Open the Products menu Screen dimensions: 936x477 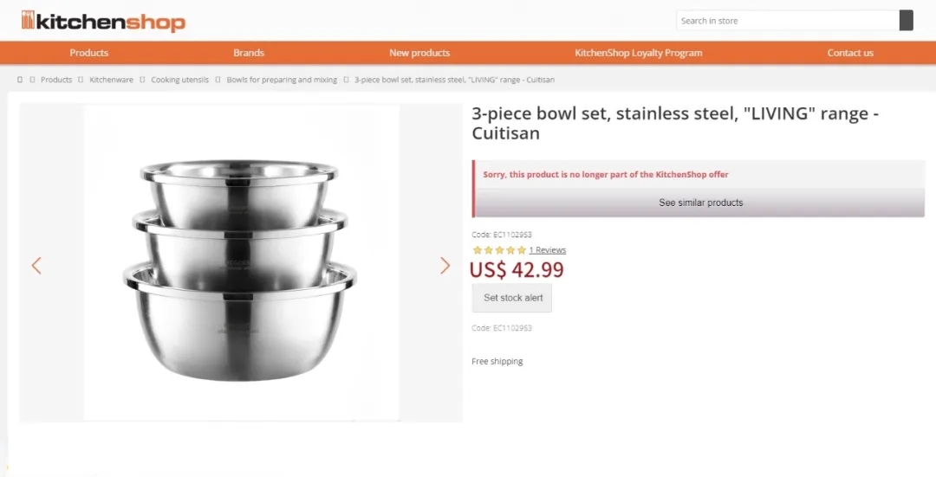click(x=89, y=53)
